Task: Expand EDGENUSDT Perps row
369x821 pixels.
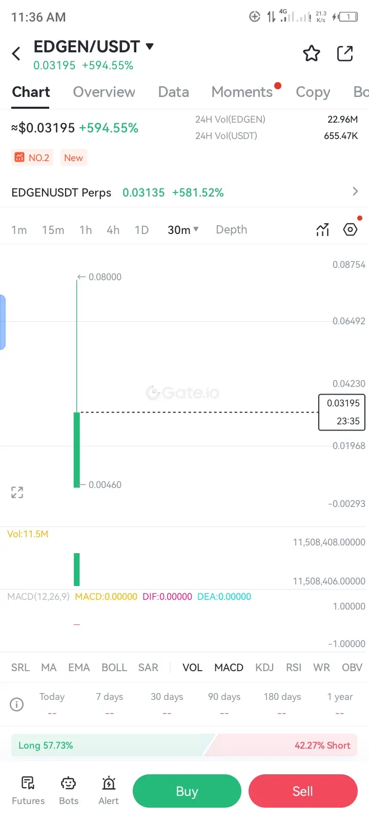Action: pos(355,192)
